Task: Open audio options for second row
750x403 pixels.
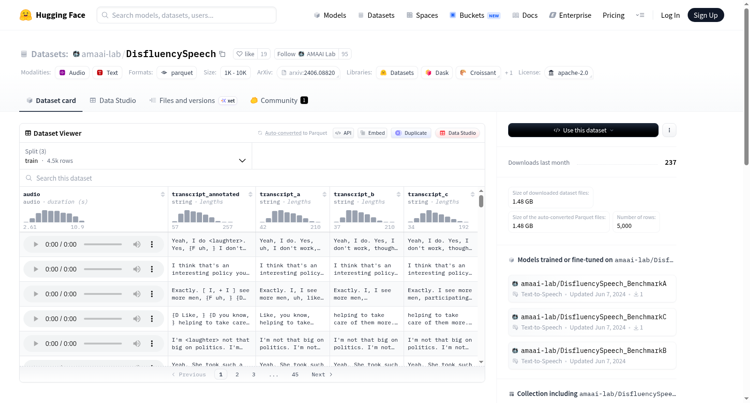Action: point(151,269)
